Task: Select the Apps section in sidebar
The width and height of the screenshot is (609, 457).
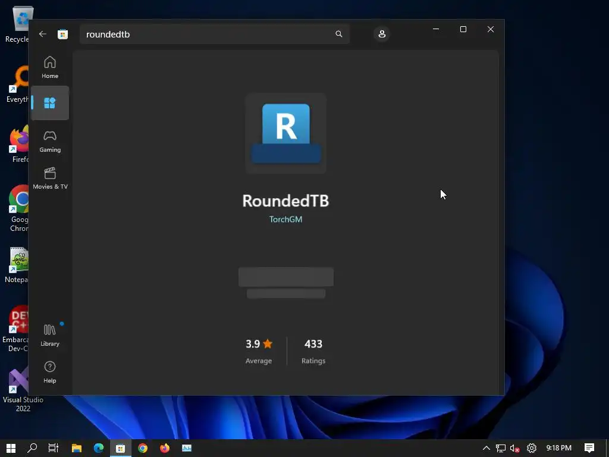Action: [50, 103]
